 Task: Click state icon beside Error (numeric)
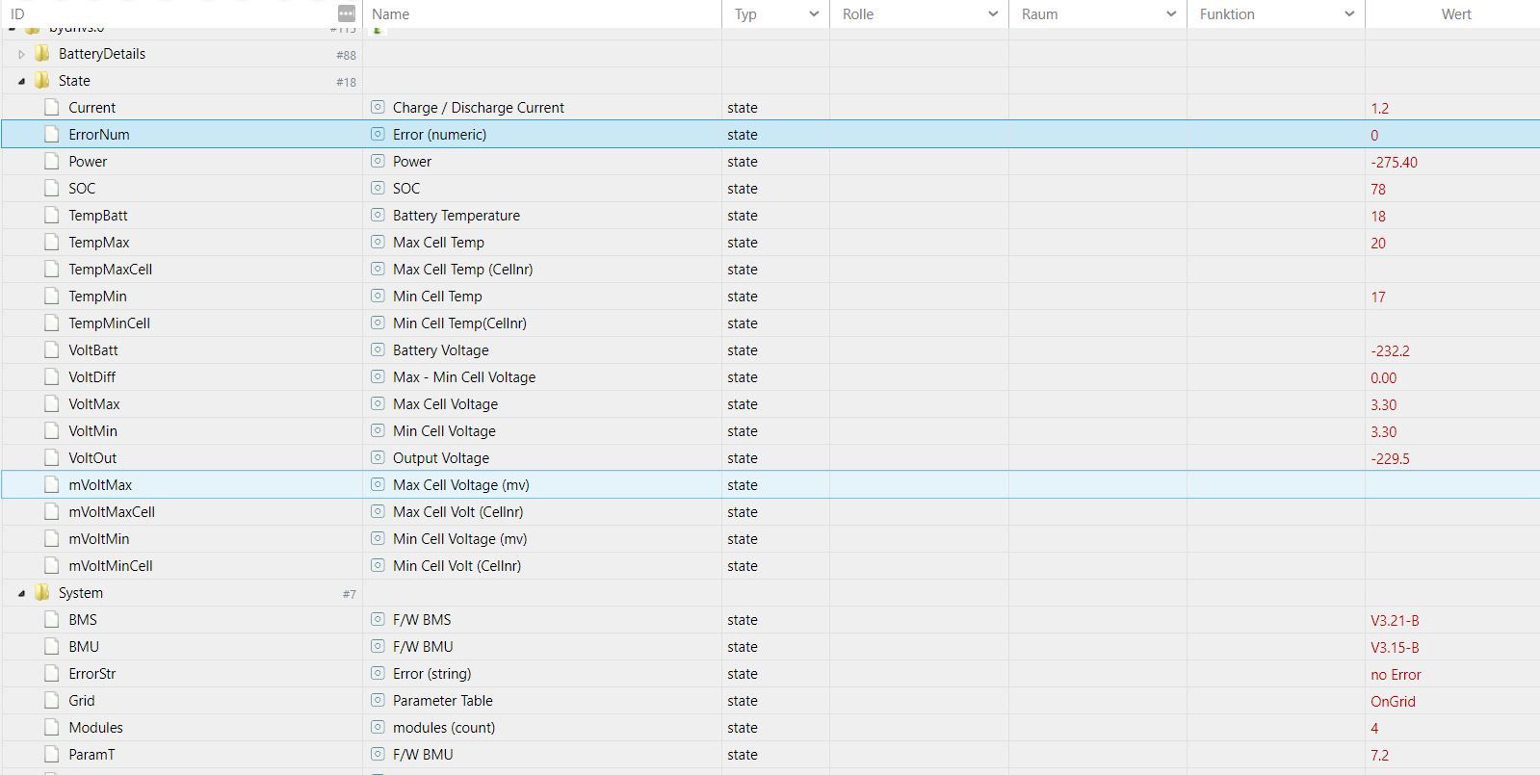[x=378, y=135]
